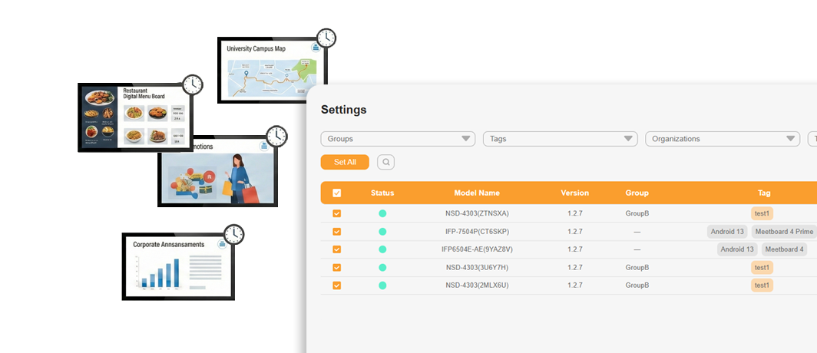
Task: Open the Tags filter dropdown
Action: click(x=560, y=139)
